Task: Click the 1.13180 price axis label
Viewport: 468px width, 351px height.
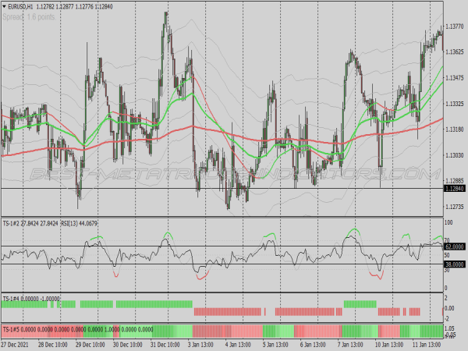Action: (455, 129)
